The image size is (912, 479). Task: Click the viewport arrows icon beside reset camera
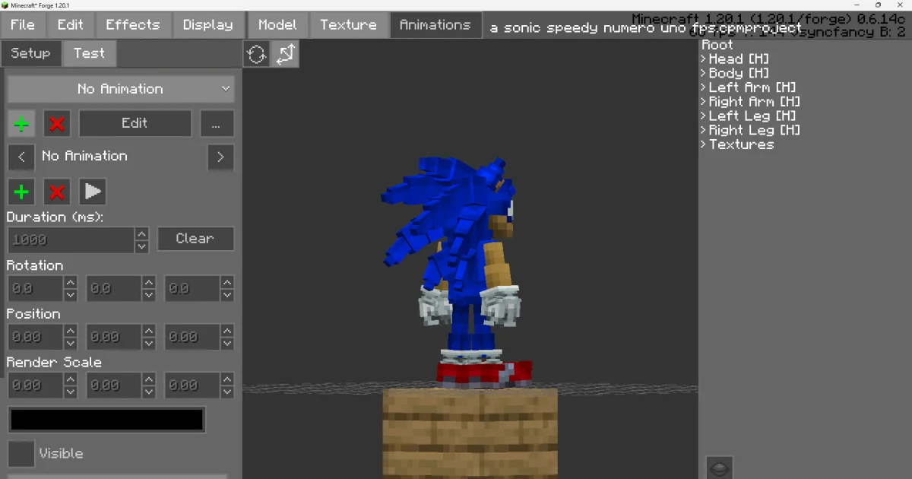[286, 54]
